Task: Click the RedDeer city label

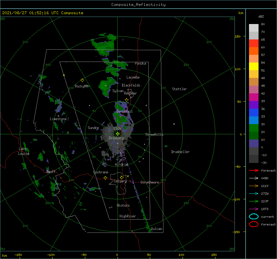Action: point(130,93)
